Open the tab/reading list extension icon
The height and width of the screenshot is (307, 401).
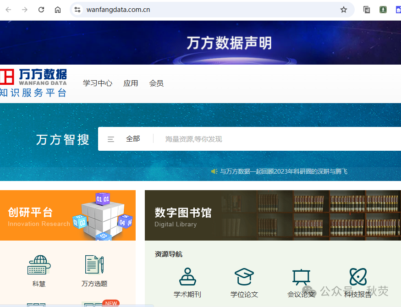367,10
